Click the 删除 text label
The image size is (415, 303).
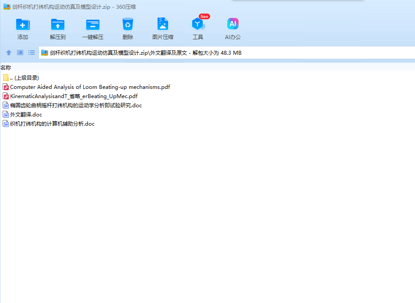128,37
